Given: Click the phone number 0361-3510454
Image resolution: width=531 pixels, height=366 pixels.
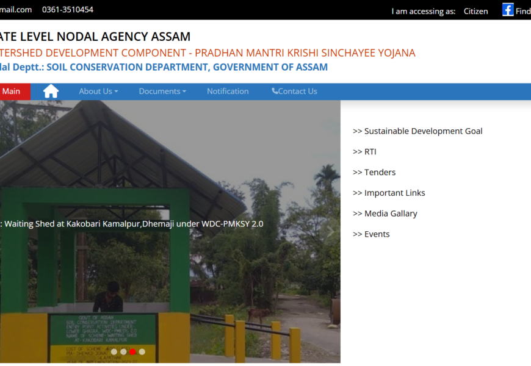Looking at the screenshot, I should (68, 10).
